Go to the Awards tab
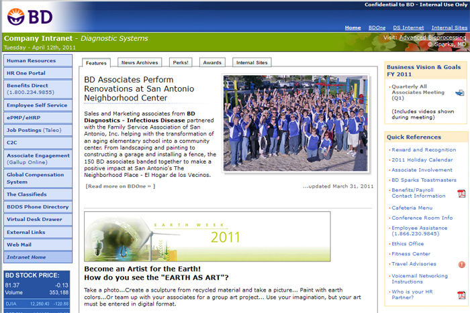The height and width of the screenshot is (313, 470). click(212, 62)
